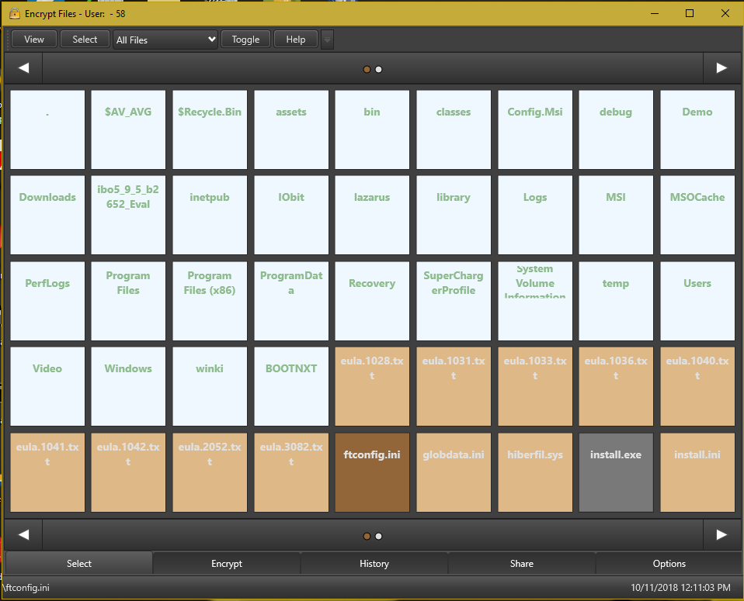Select the second page dot in the top pager

coord(379,69)
